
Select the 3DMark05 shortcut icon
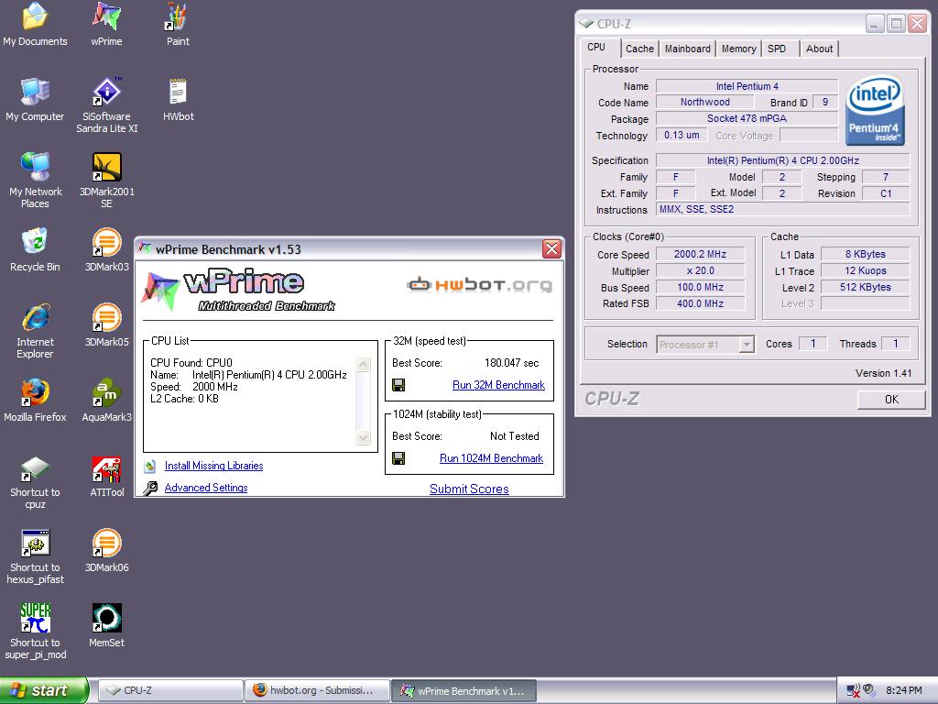(x=106, y=325)
